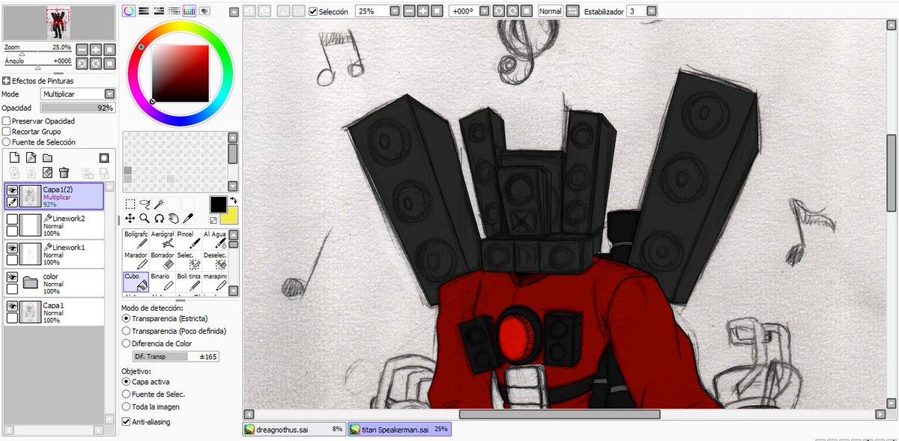Open the rotation angle dropdown
This screenshot has width=899, height=441.
click(483, 11)
